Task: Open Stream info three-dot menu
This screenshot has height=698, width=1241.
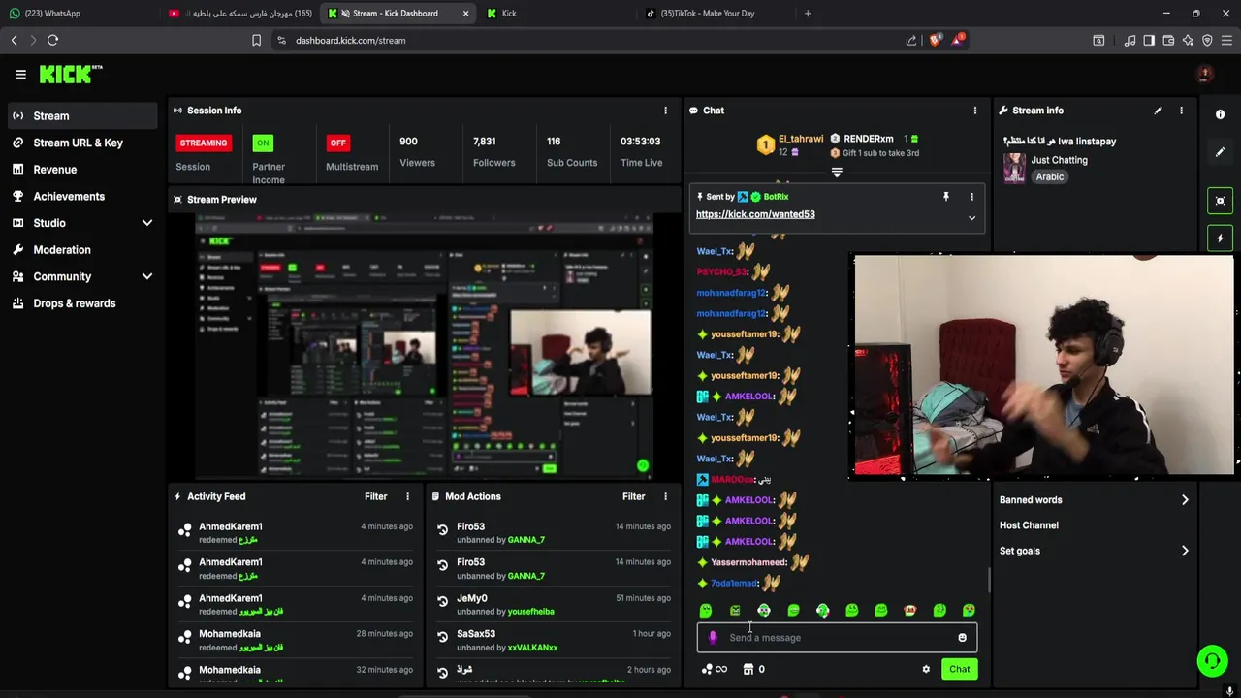Action: [1181, 111]
